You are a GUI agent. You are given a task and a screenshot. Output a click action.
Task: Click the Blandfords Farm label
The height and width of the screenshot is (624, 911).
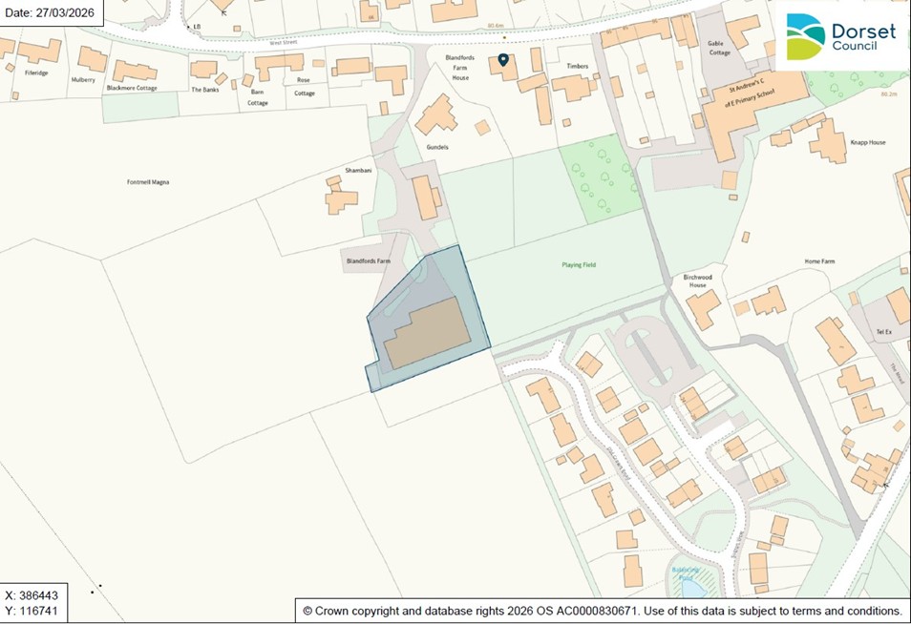click(x=369, y=260)
